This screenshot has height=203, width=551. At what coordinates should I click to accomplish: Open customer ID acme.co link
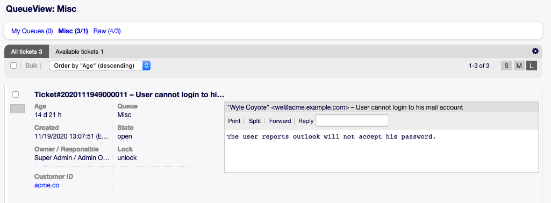[x=47, y=185]
